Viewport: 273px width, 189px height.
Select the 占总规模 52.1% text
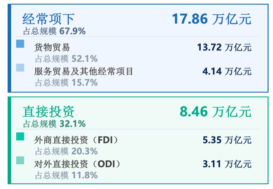(x=66, y=59)
